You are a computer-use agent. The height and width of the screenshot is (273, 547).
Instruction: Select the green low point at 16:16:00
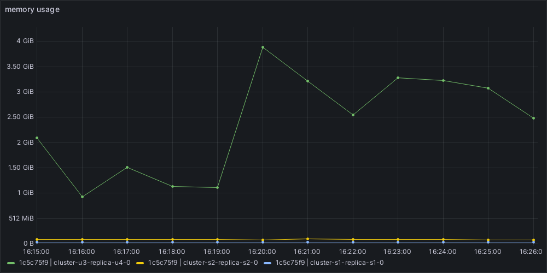coord(83,197)
